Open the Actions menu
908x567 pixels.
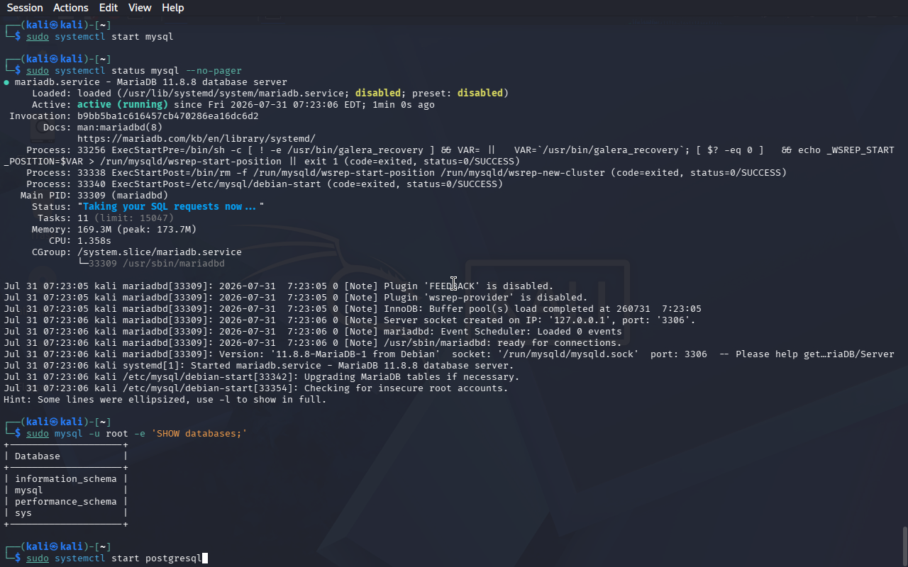[71, 8]
